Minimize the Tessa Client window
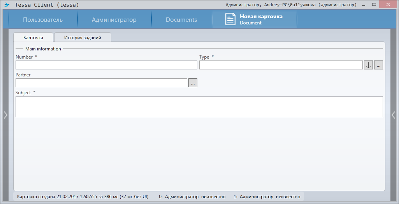The width and height of the screenshot is (399, 204). coord(363,5)
